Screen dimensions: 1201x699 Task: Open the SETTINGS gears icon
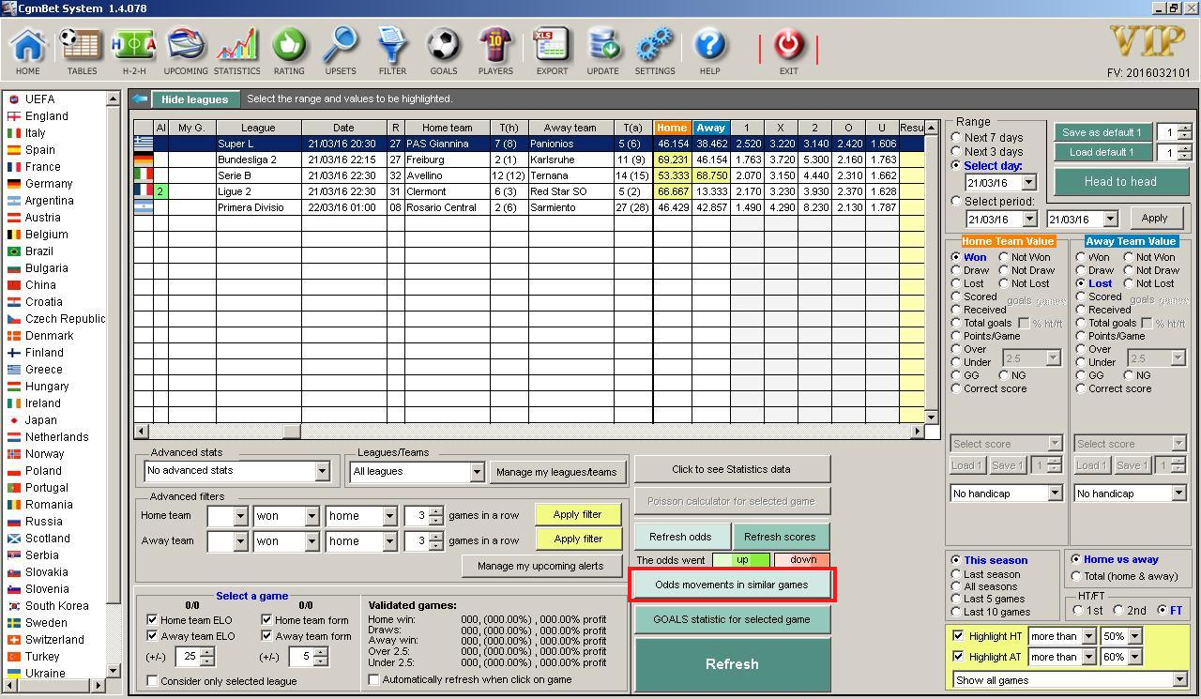click(655, 45)
